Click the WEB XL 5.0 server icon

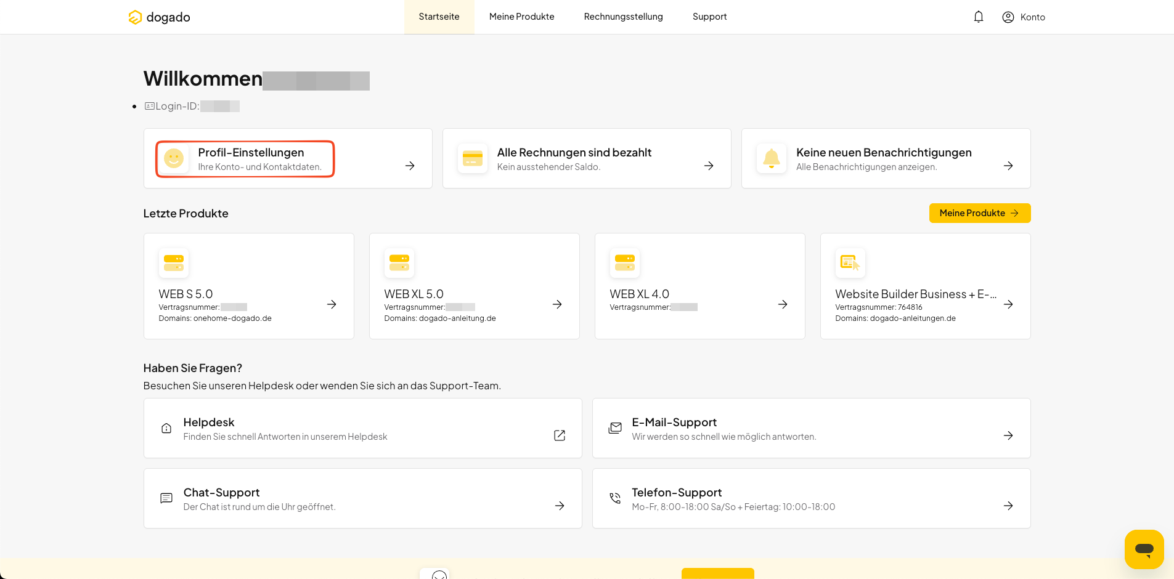pyautogui.click(x=399, y=263)
